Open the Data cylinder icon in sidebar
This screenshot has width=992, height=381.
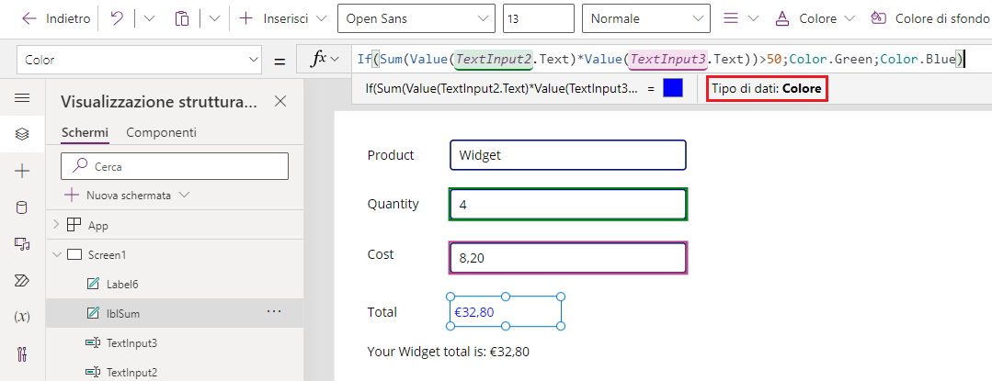coord(22,207)
